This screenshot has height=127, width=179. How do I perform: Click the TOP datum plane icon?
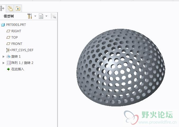click(x=8, y=37)
